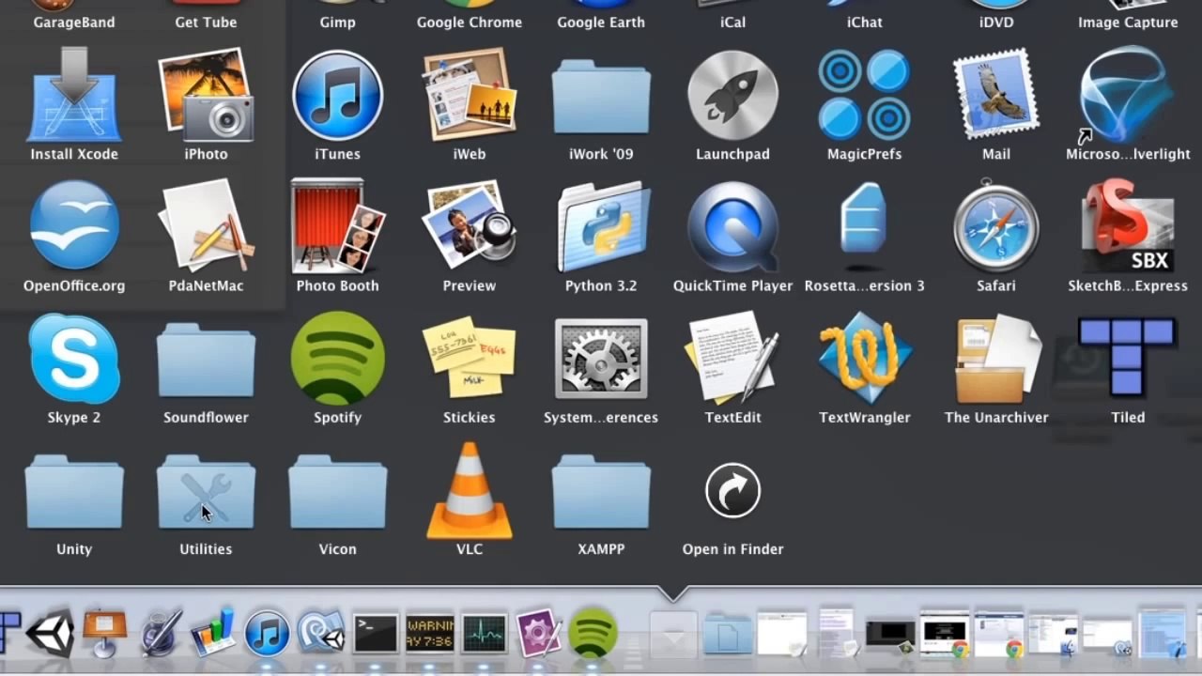The width and height of the screenshot is (1202, 676).
Task: Launch the VLC media player
Action: tap(469, 490)
